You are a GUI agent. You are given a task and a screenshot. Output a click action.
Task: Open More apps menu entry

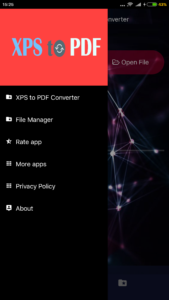54,164
